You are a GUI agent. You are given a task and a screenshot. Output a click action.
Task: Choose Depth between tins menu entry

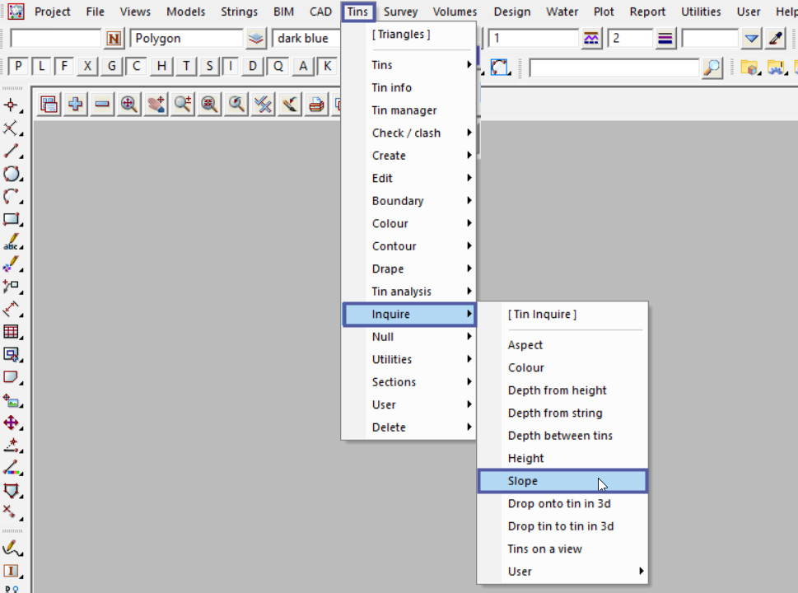point(560,436)
